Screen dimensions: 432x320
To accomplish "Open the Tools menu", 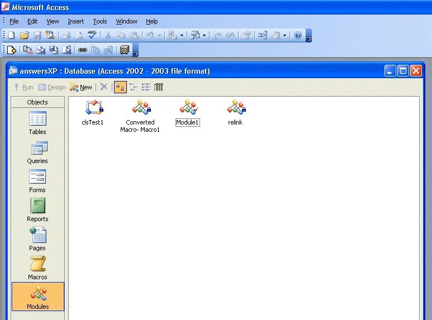I will (99, 21).
